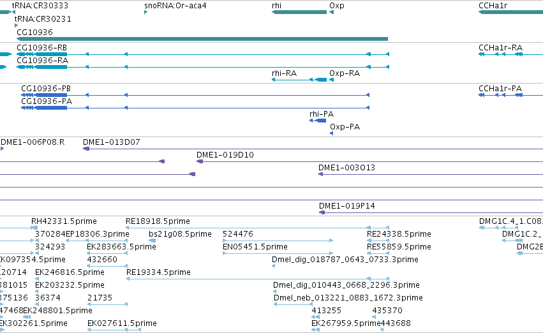Screen dimensions: 543x333
Task: Select the 443688 feature label
Action: [x=396, y=323]
